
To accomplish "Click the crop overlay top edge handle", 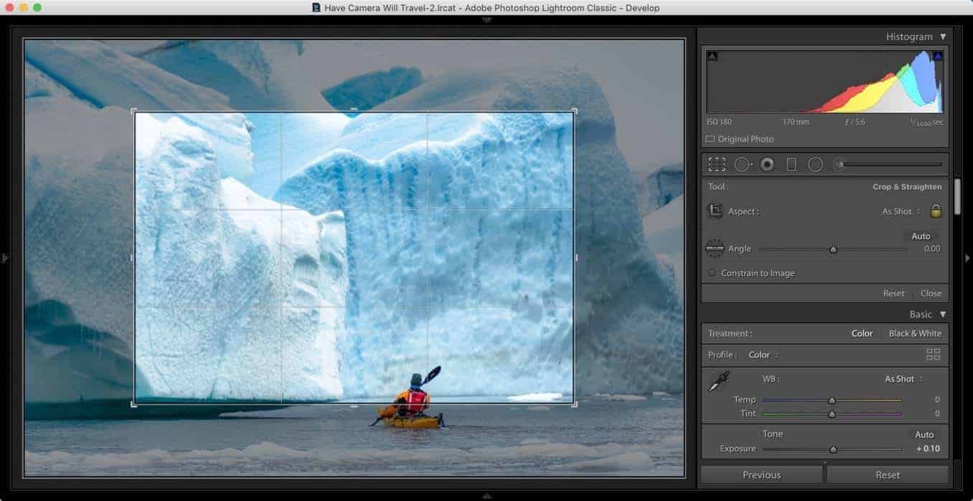I will 354,110.
